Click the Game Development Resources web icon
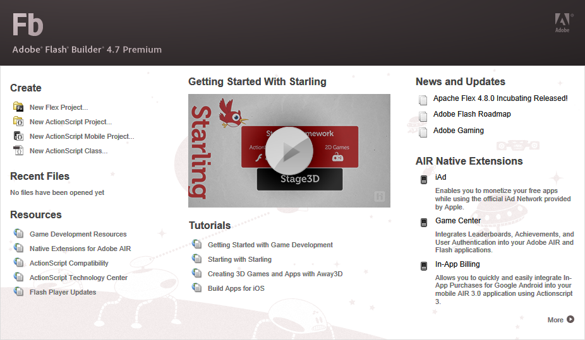This screenshot has height=340, width=585. pos(18,233)
